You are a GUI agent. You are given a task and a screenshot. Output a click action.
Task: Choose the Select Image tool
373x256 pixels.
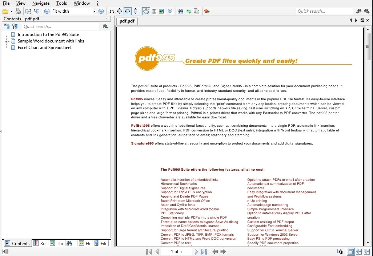[x=162, y=11]
